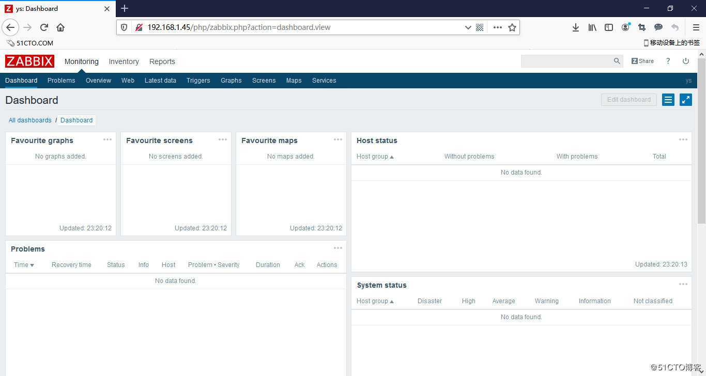Click the ys user label in submenu

[688, 81]
